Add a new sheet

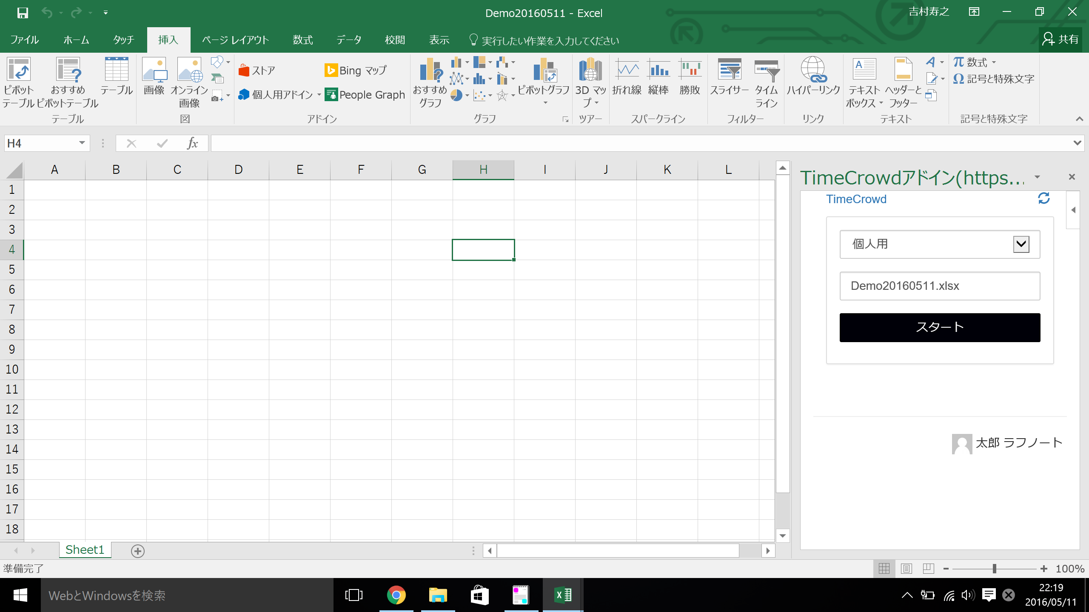(137, 551)
